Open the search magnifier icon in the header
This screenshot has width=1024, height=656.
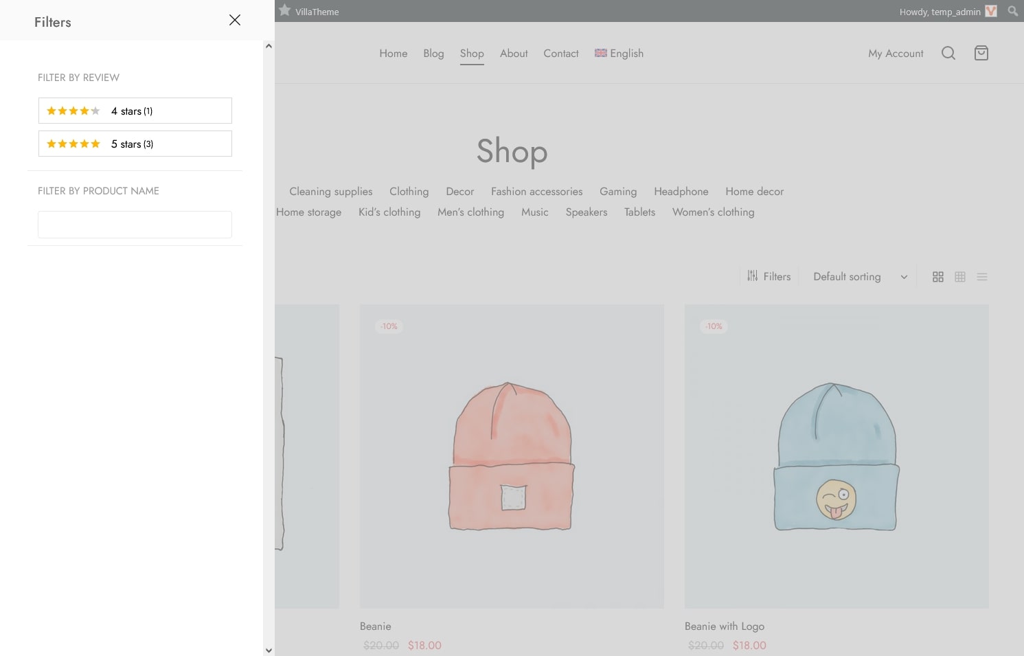[948, 54]
